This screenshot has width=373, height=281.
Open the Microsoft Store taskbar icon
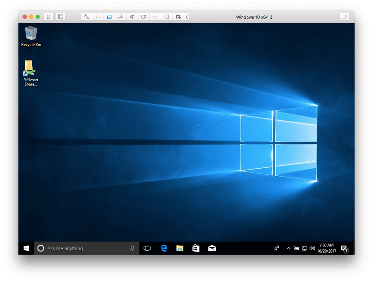click(196, 248)
